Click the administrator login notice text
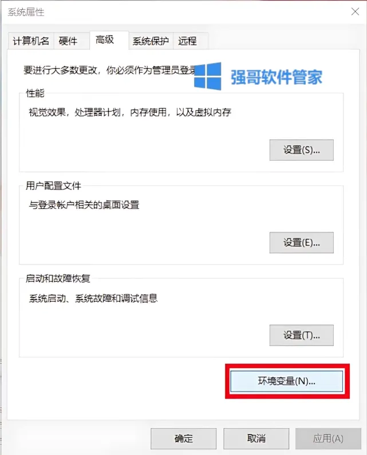This screenshot has width=367, height=455. tap(109, 70)
